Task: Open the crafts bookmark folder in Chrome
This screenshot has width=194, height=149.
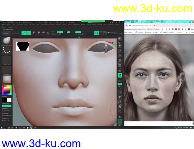Action: 179,32
